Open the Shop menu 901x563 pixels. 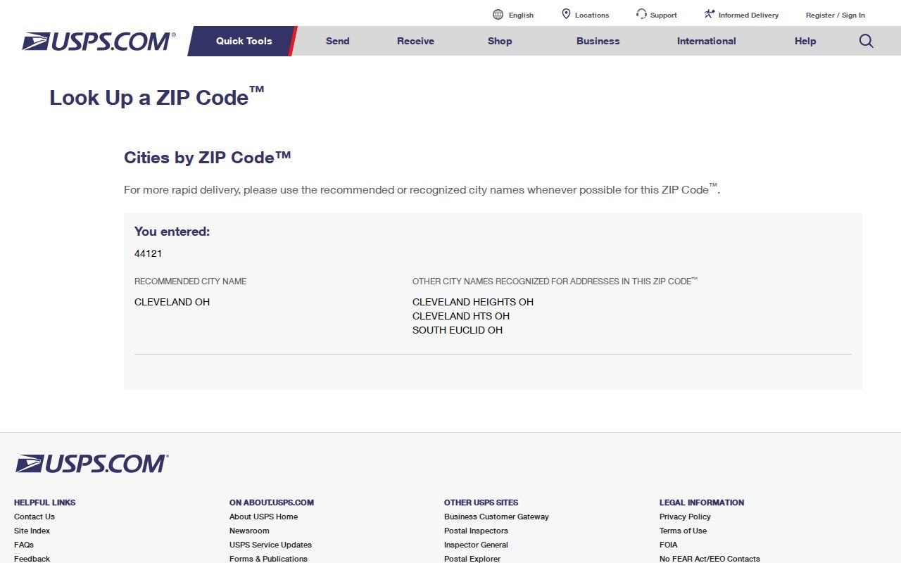(x=500, y=41)
